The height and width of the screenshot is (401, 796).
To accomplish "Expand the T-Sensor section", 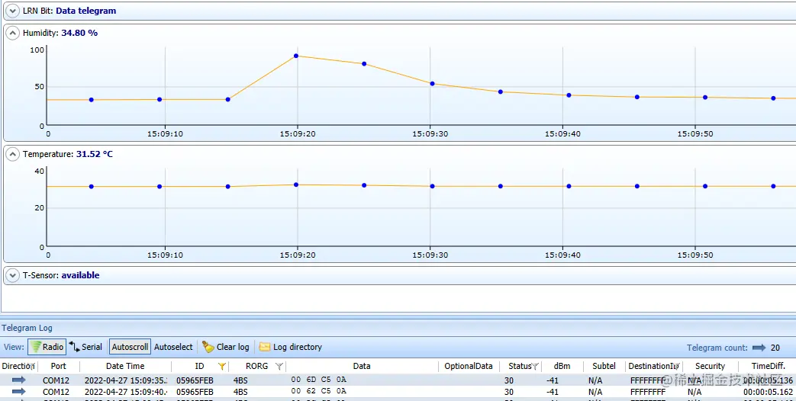I will pos(13,275).
